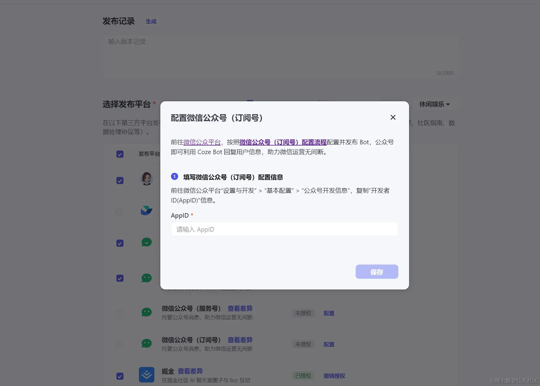Click the 输入版本记录 text area

tap(280, 56)
